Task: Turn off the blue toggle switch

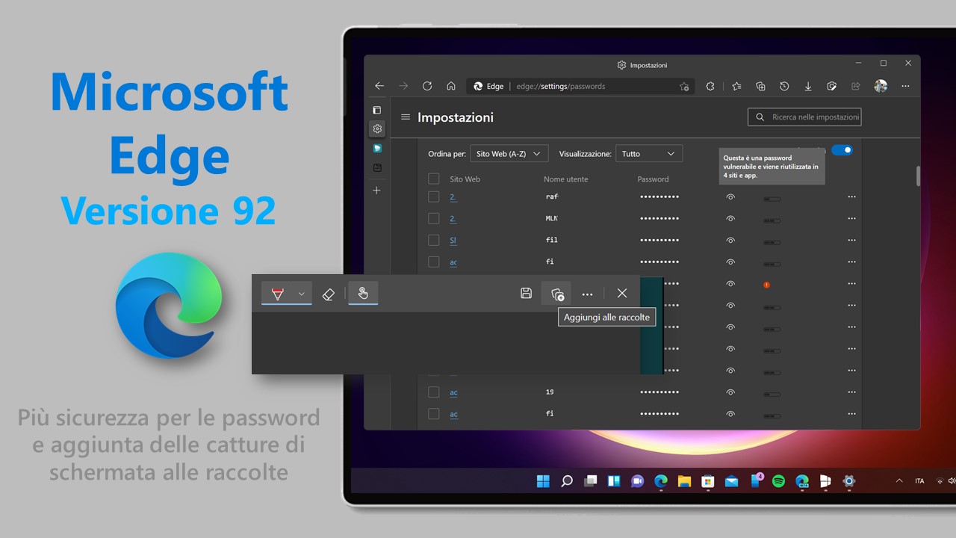Action: 842,150
